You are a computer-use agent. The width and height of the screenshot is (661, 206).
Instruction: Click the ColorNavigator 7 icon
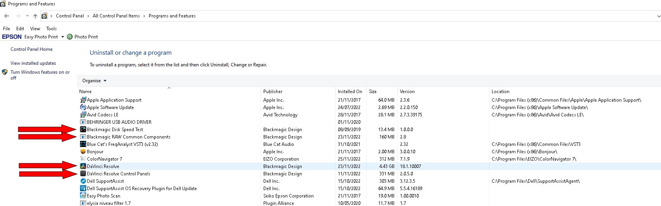(x=83, y=159)
